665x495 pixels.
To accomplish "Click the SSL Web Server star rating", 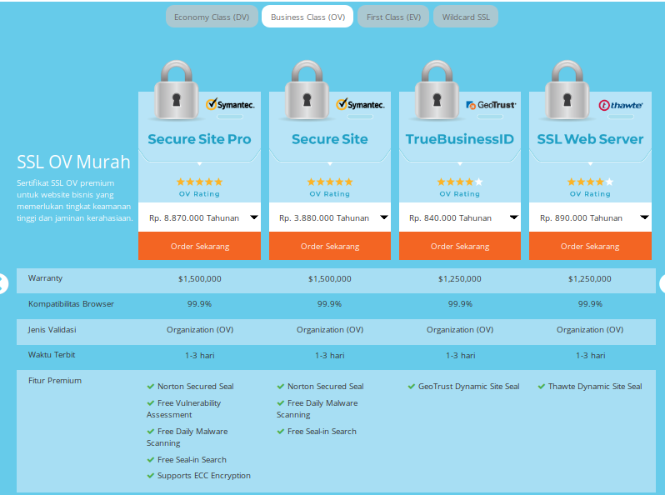I will (x=590, y=182).
